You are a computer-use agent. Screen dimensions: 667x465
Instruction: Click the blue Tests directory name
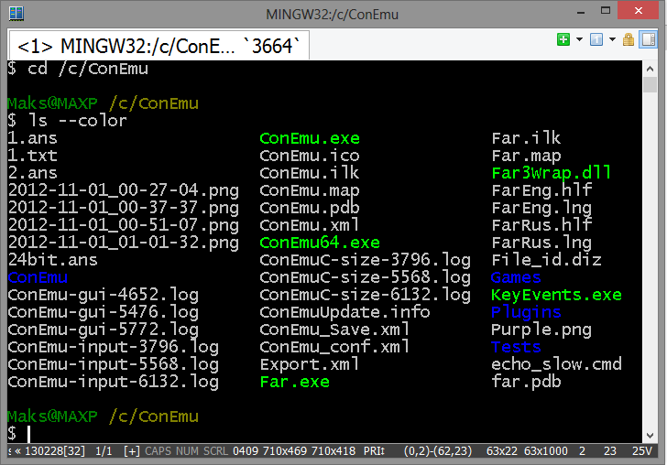516,347
